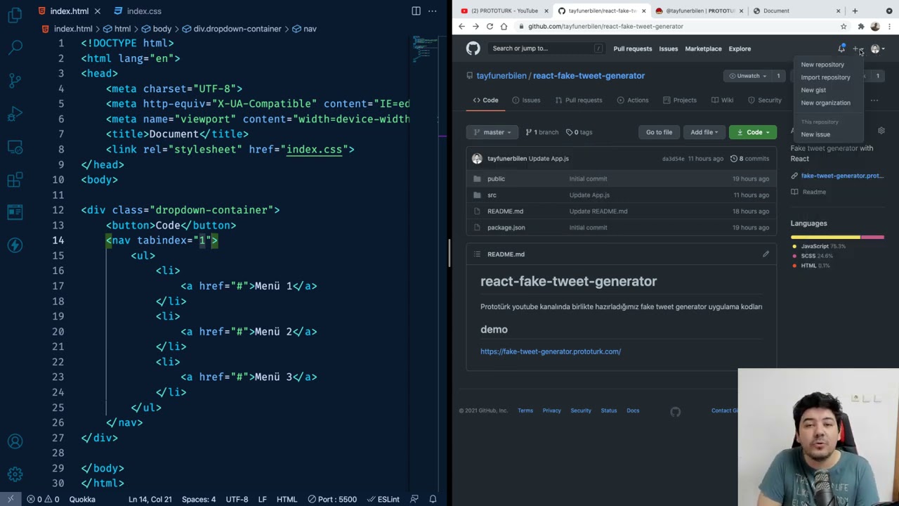Open Marketplace in GitHub header

[703, 48]
